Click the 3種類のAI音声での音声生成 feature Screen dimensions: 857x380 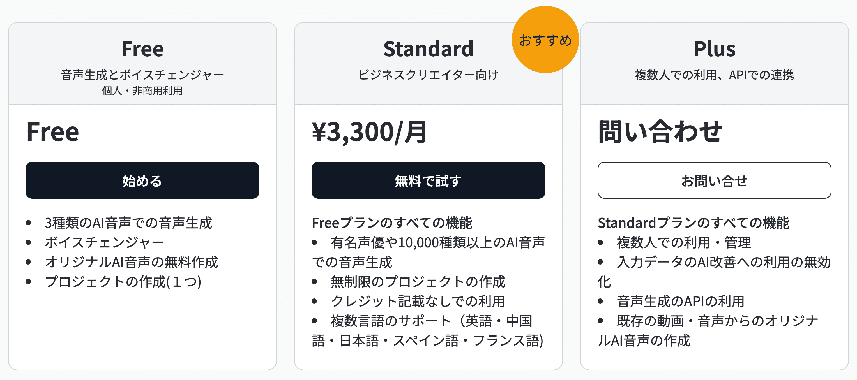coord(128,223)
